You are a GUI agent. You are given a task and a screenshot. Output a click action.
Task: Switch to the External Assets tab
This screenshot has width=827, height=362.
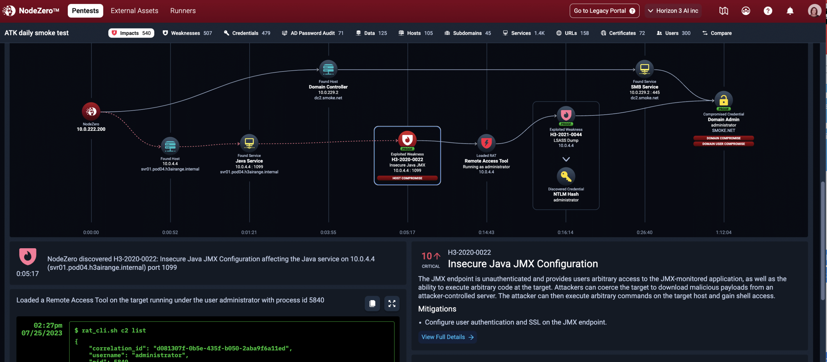(134, 11)
